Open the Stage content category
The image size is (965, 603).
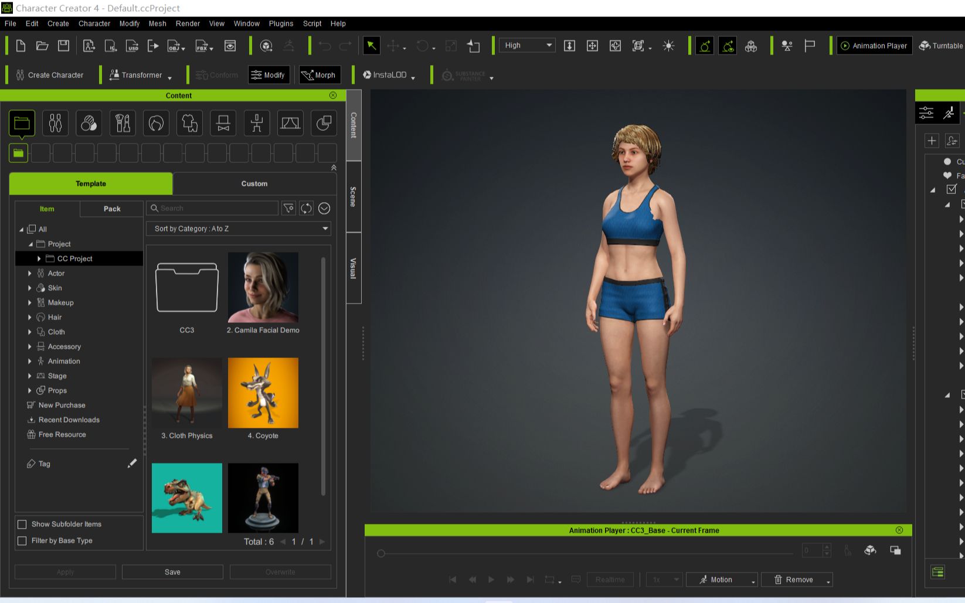(x=57, y=376)
